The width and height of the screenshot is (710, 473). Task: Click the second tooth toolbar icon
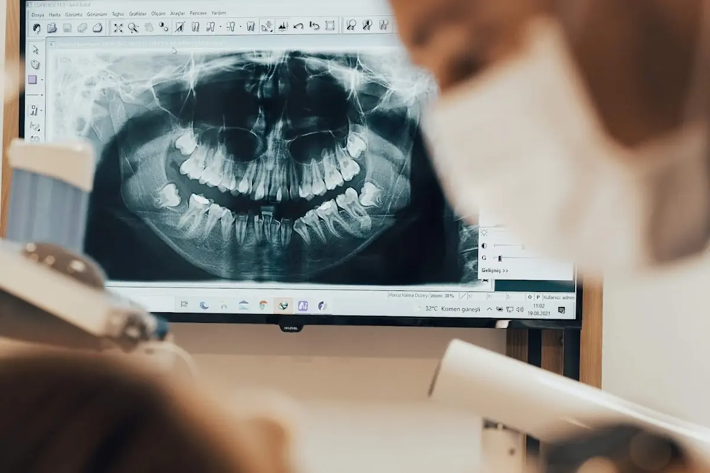click(210, 27)
